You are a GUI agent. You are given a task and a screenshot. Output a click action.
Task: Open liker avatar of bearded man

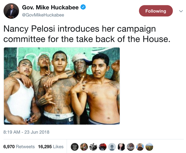[x=140, y=147]
